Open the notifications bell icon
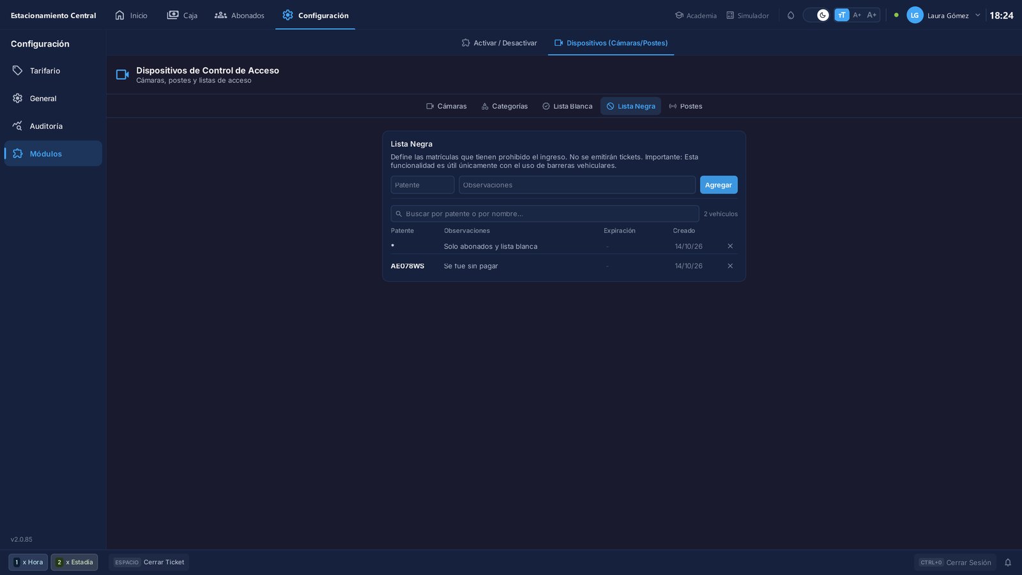This screenshot has height=575, width=1022. point(1008,562)
